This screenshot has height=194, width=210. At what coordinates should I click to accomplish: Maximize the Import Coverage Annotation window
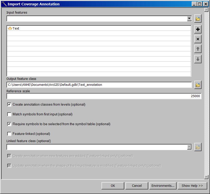tap(199, 4)
